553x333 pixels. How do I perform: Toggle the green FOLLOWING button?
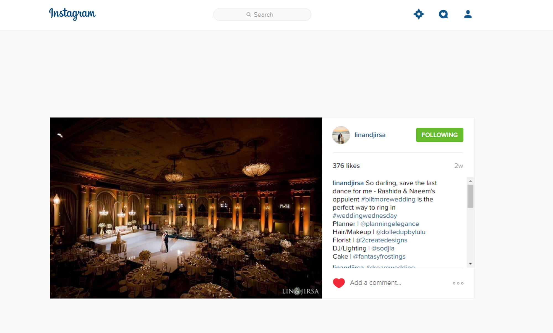(x=439, y=135)
